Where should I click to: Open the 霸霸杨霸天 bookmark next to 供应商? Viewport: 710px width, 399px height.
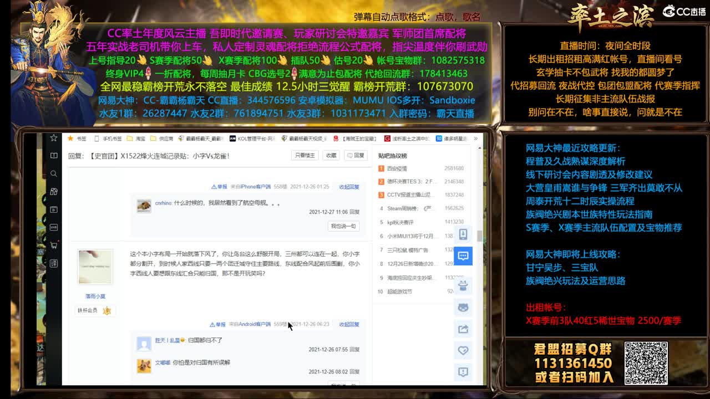coord(201,139)
